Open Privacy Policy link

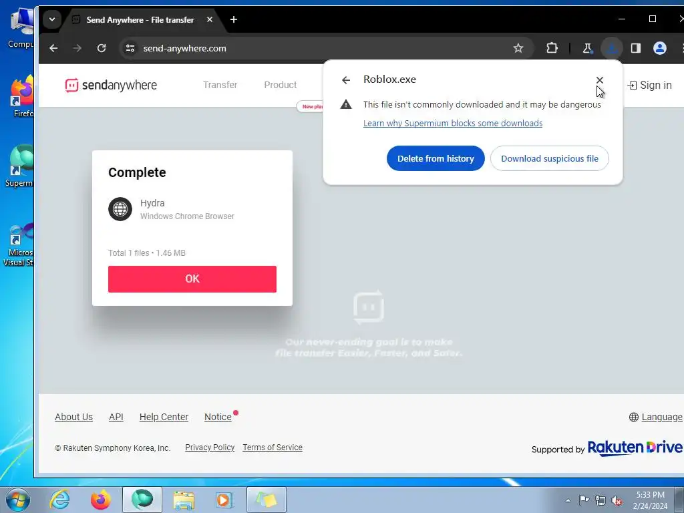[x=210, y=447]
